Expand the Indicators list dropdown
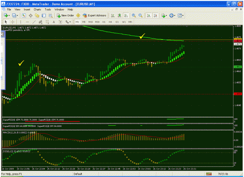This screenshot has width=244, height=177. tap(166, 16)
